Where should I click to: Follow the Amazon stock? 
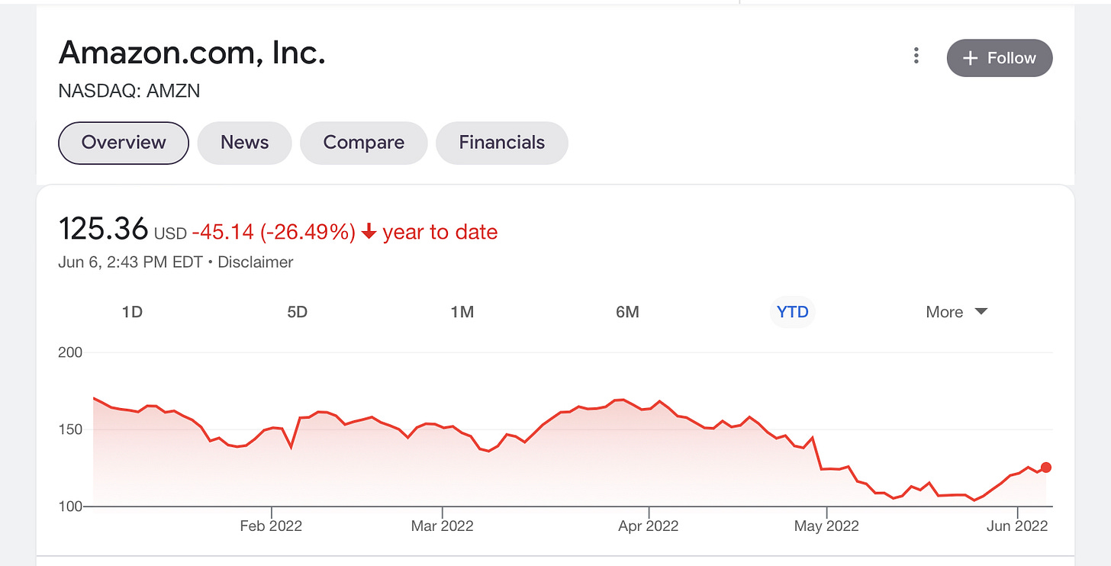(x=1000, y=58)
